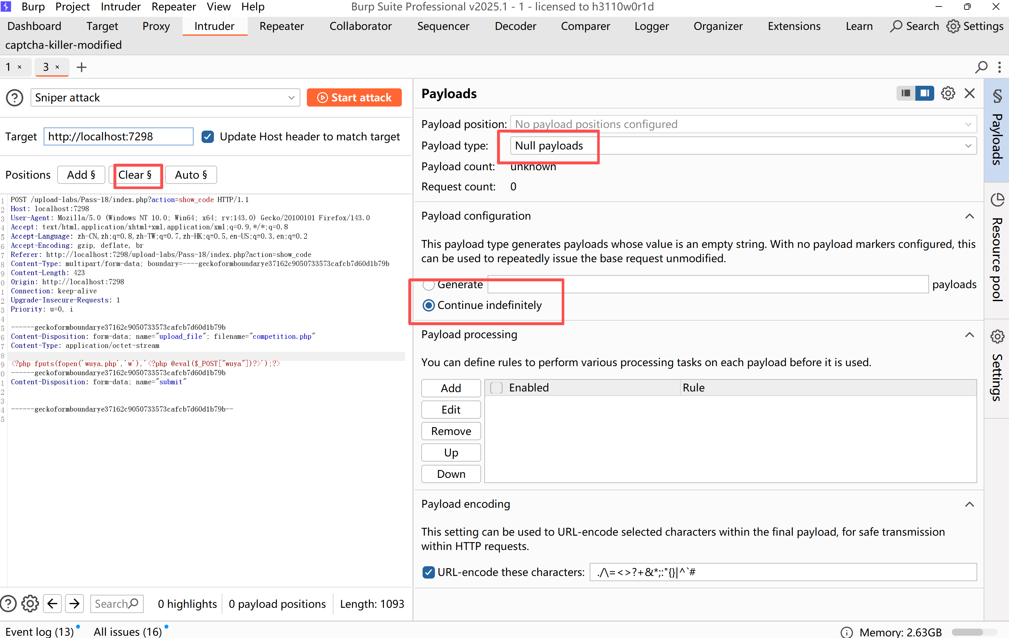Open the Sniper attack type dropdown
Screen dimensions: 1009x638
coord(165,97)
